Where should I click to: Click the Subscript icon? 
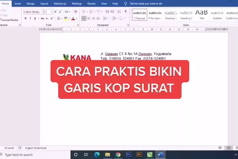coord(47,19)
